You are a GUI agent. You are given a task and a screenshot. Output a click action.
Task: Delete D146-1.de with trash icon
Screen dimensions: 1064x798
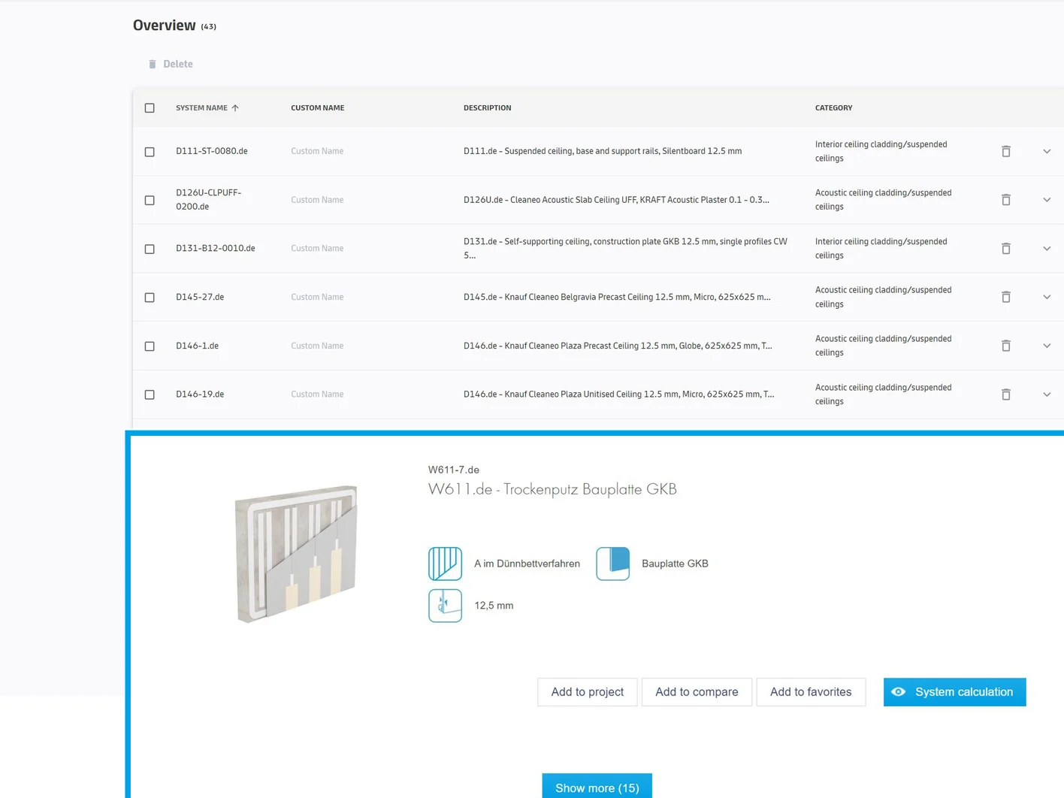(x=1005, y=346)
